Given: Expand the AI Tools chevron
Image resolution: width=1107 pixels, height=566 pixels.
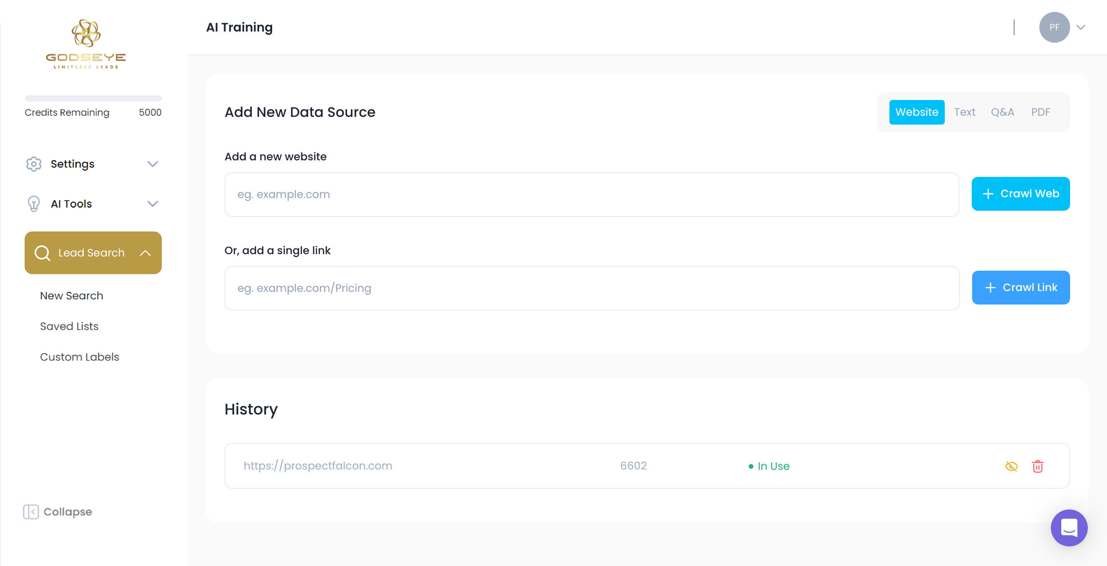Looking at the screenshot, I should tap(153, 204).
